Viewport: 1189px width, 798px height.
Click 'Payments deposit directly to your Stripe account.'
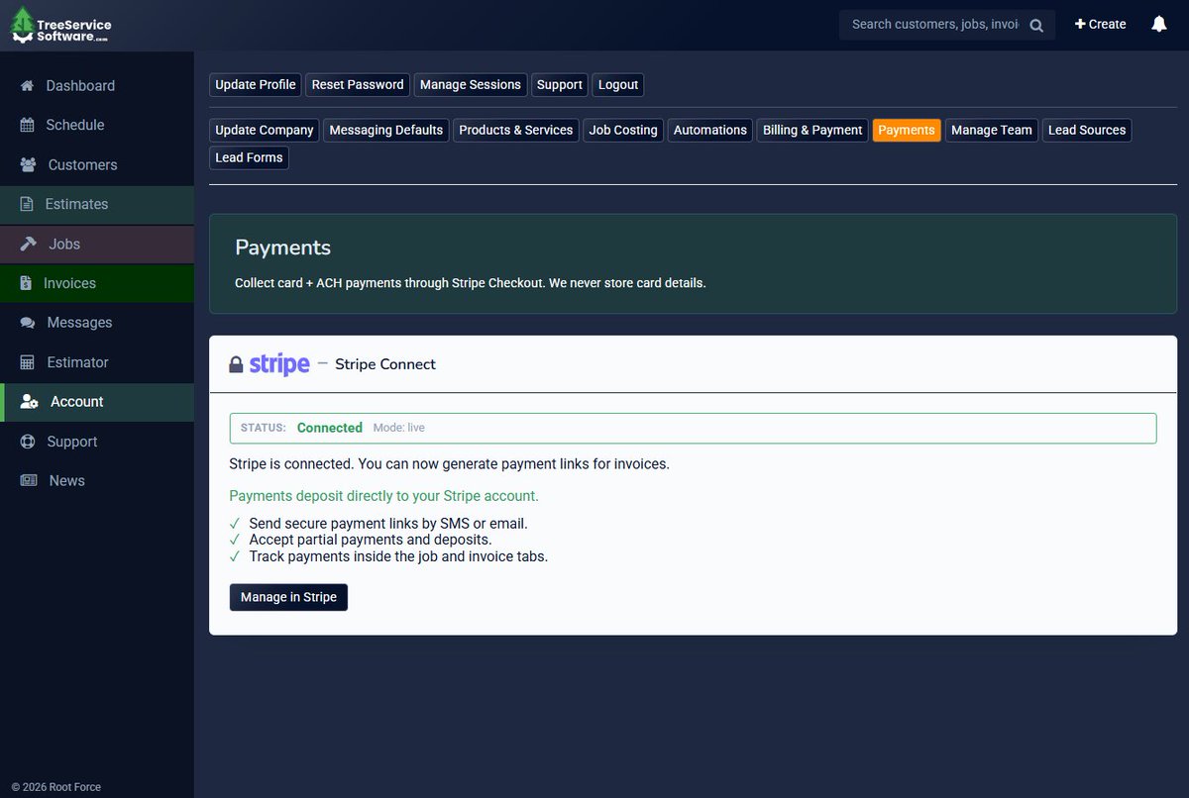point(384,496)
